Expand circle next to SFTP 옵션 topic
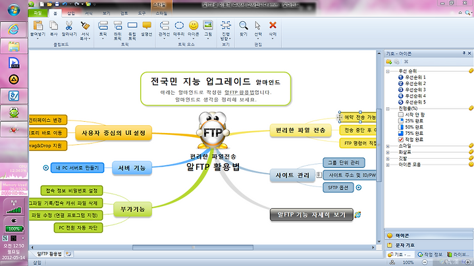Screen dimensions: 474x266 pos(359,188)
